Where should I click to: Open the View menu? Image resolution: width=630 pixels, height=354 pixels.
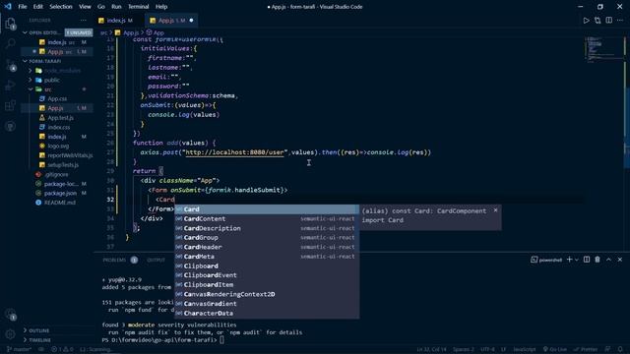(85, 7)
